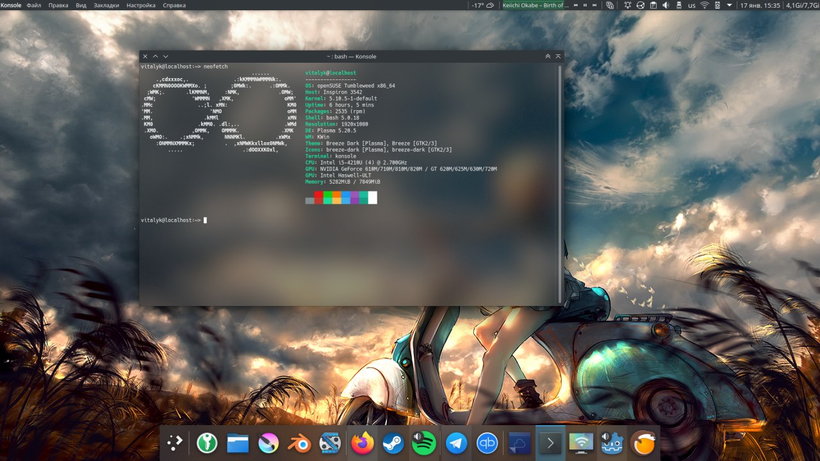Open the cloud app icon in dock
Image resolution: width=820 pixels, height=461 pixels.
(519, 443)
